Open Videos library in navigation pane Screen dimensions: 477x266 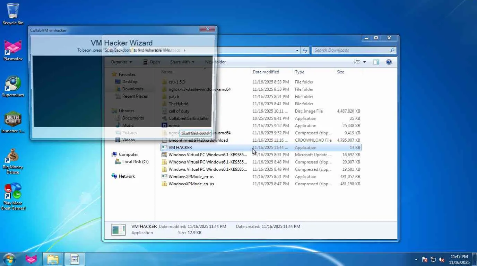click(128, 140)
